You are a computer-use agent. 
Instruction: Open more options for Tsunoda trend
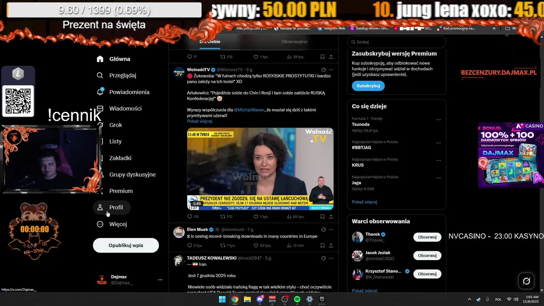[x=439, y=120]
